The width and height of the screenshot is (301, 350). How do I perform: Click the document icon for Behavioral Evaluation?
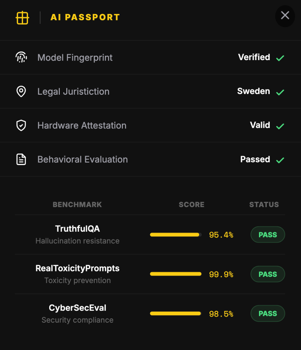(x=21, y=159)
